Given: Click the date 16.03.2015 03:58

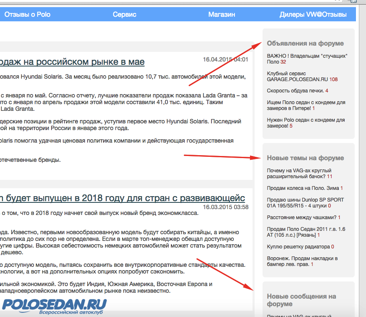Looking at the screenshot, I should [x=226, y=207].
